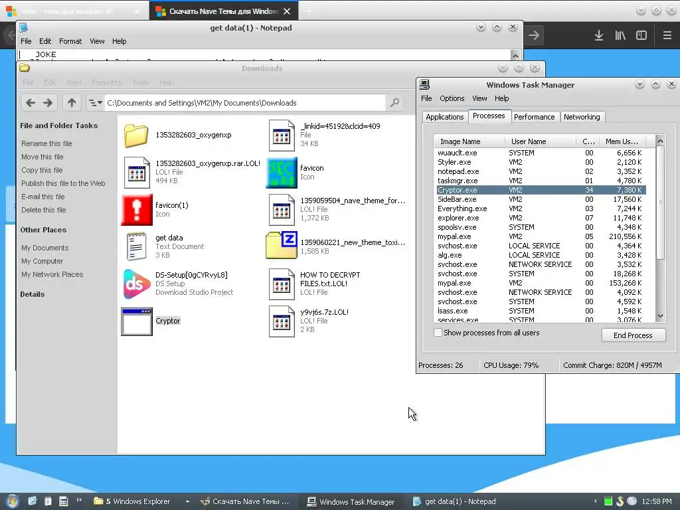Open the browser downloads arrow icon
680x510 pixels.
(599, 35)
